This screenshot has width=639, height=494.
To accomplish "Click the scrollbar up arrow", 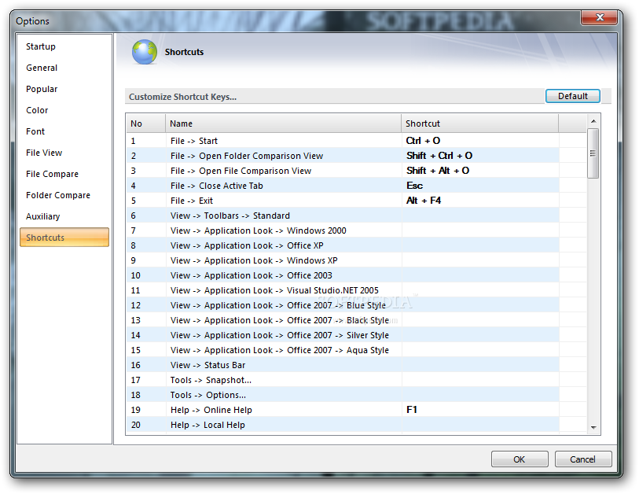I will coord(593,121).
